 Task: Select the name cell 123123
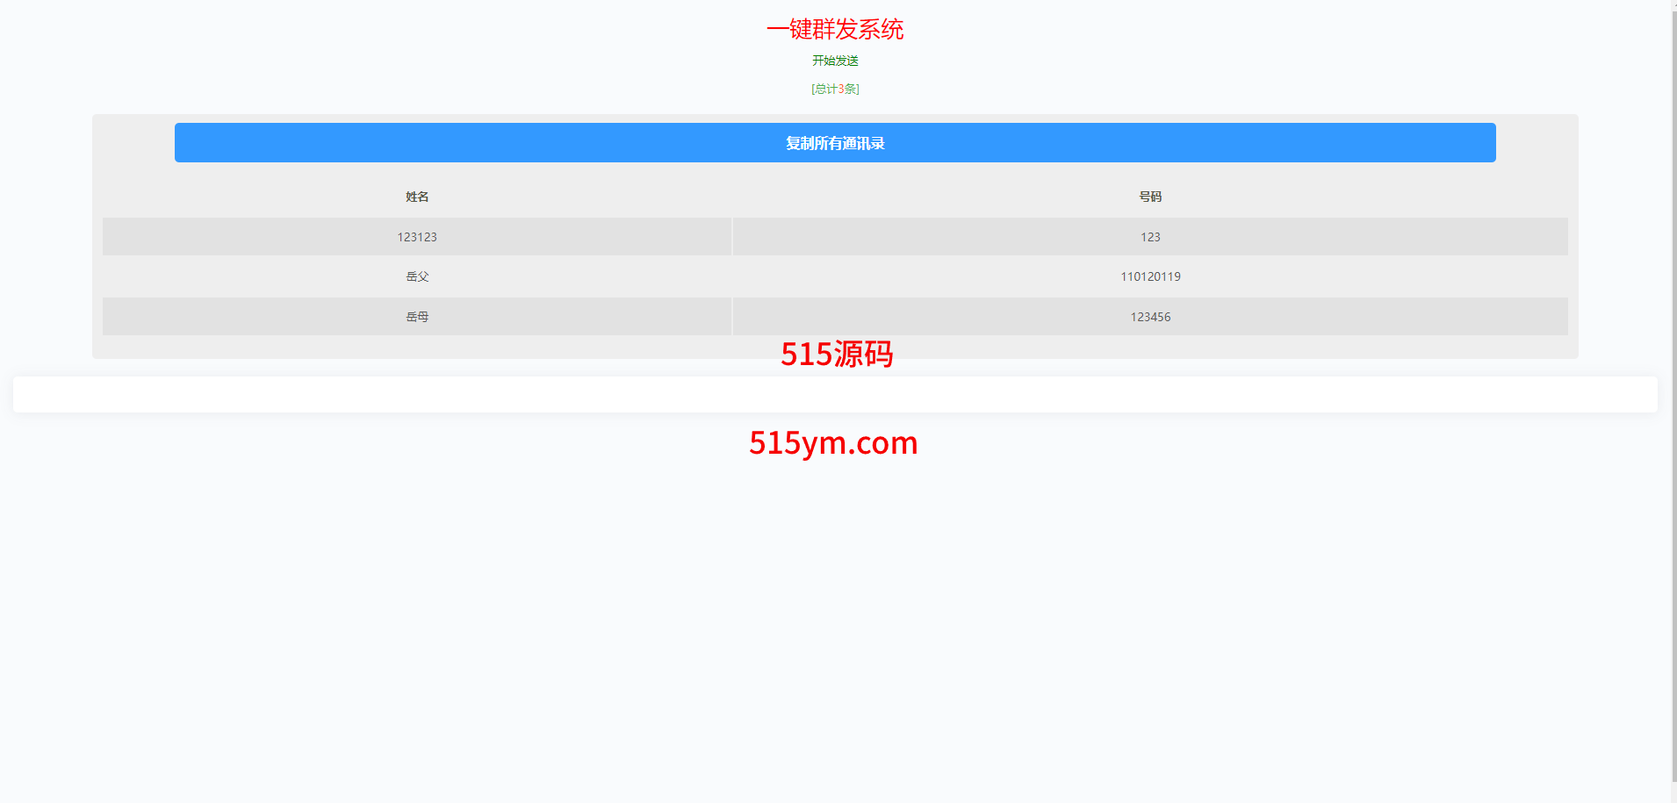tap(417, 237)
